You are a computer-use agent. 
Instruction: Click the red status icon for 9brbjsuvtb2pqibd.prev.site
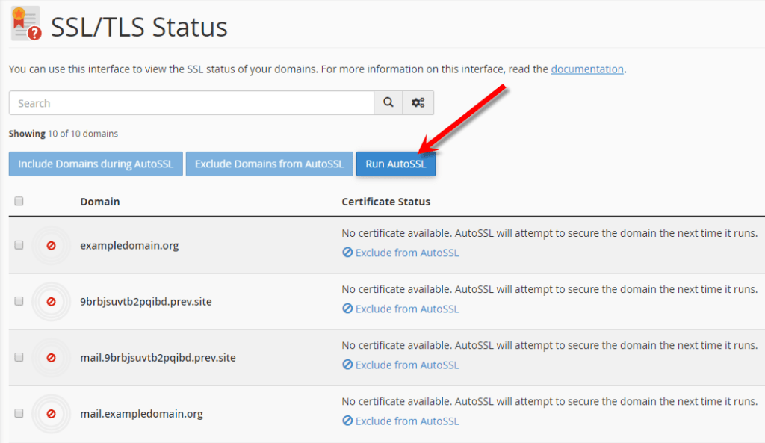tap(51, 301)
